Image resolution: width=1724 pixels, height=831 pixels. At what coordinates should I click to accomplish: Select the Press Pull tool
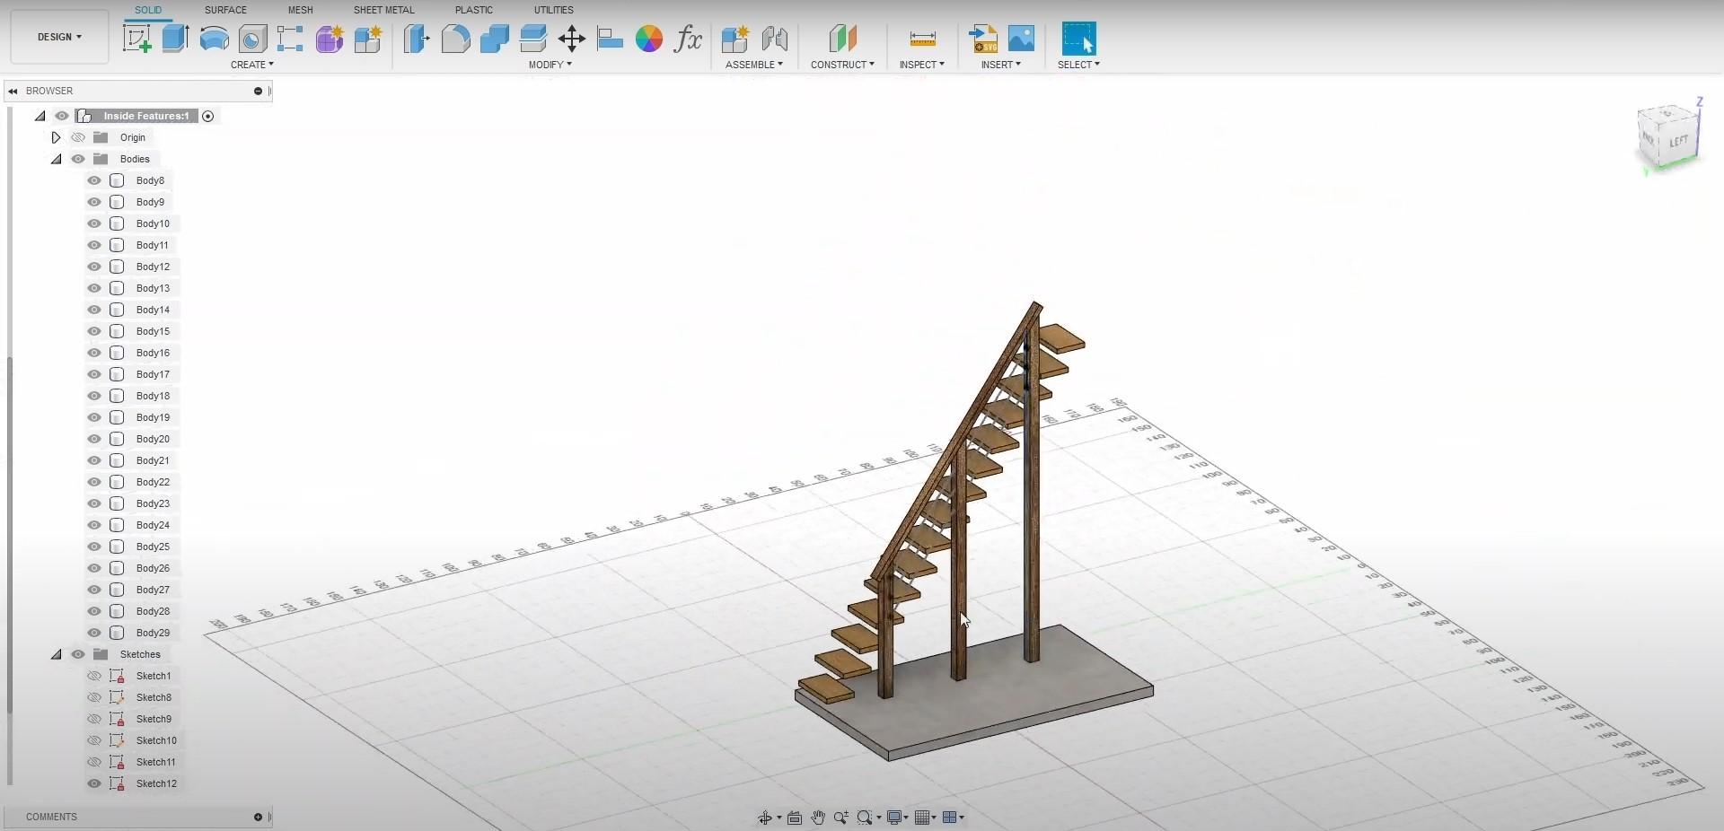[417, 39]
